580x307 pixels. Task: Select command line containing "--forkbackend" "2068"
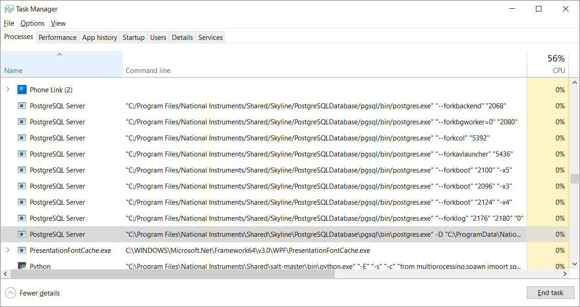[x=316, y=106]
